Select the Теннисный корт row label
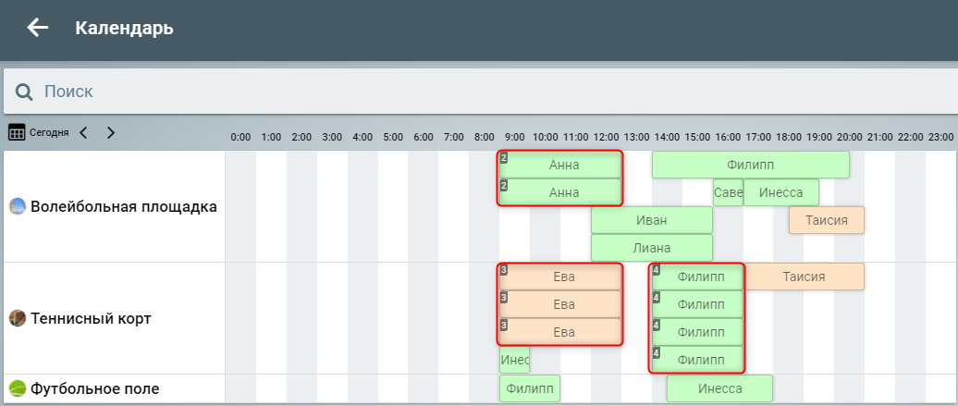958x406 pixels. click(x=91, y=318)
